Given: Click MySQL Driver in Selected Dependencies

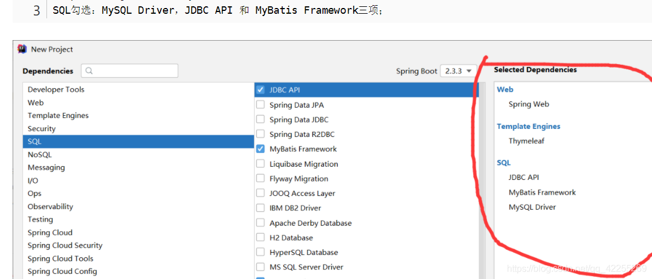Looking at the screenshot, I should point(532,207).
